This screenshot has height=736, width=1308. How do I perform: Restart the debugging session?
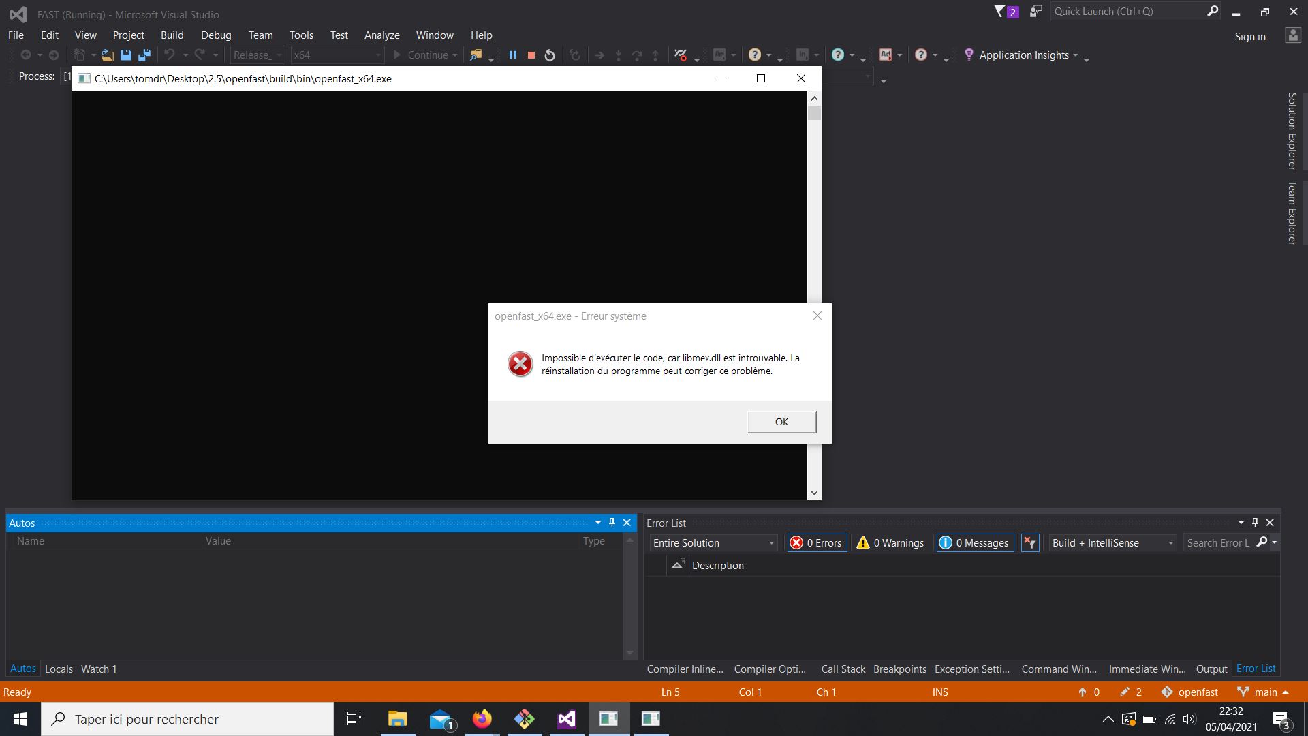[x=550, y=55]
